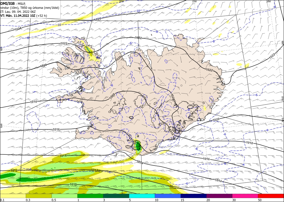Select the magenta 30–50 legend swatch
The image size is (284, 202).
click(x=245, y=196)
